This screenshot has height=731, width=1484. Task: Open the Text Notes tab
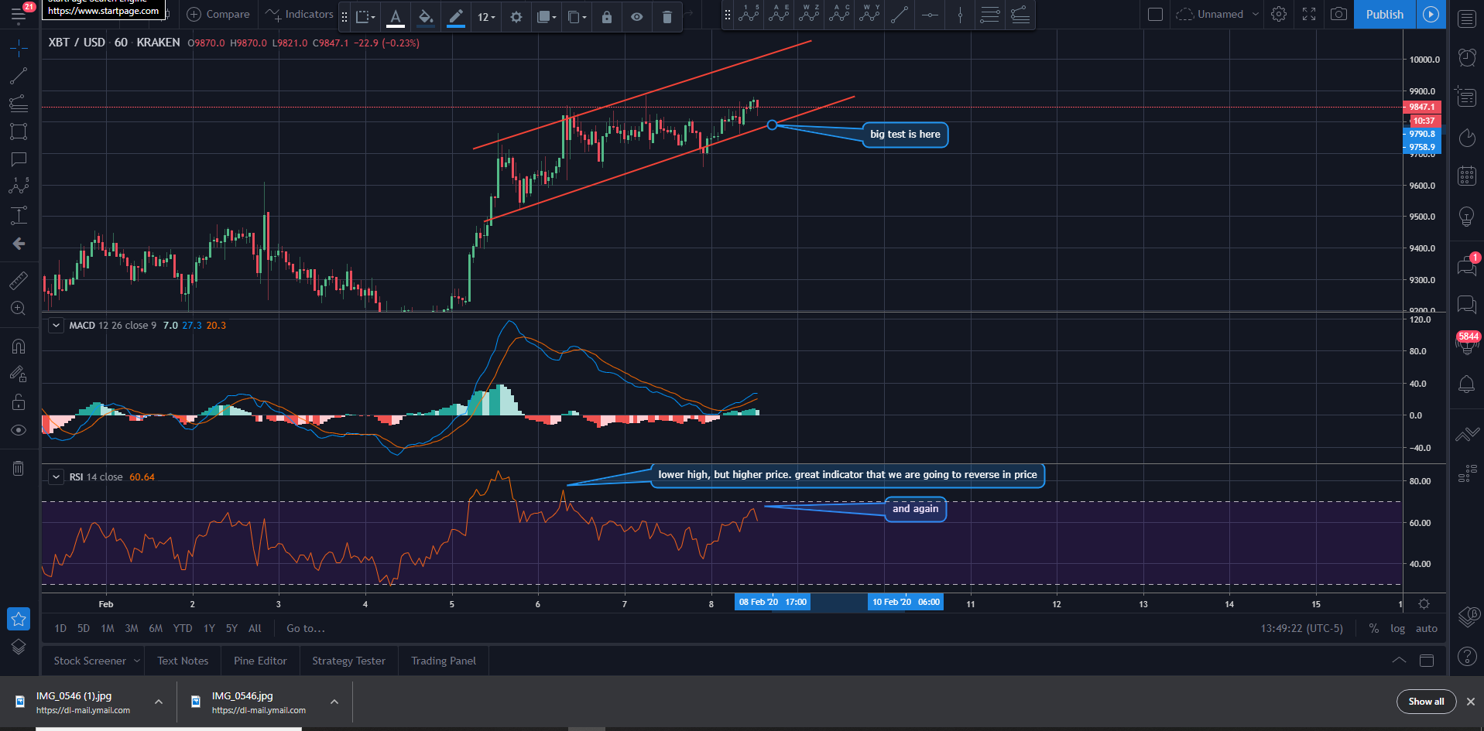183,661
